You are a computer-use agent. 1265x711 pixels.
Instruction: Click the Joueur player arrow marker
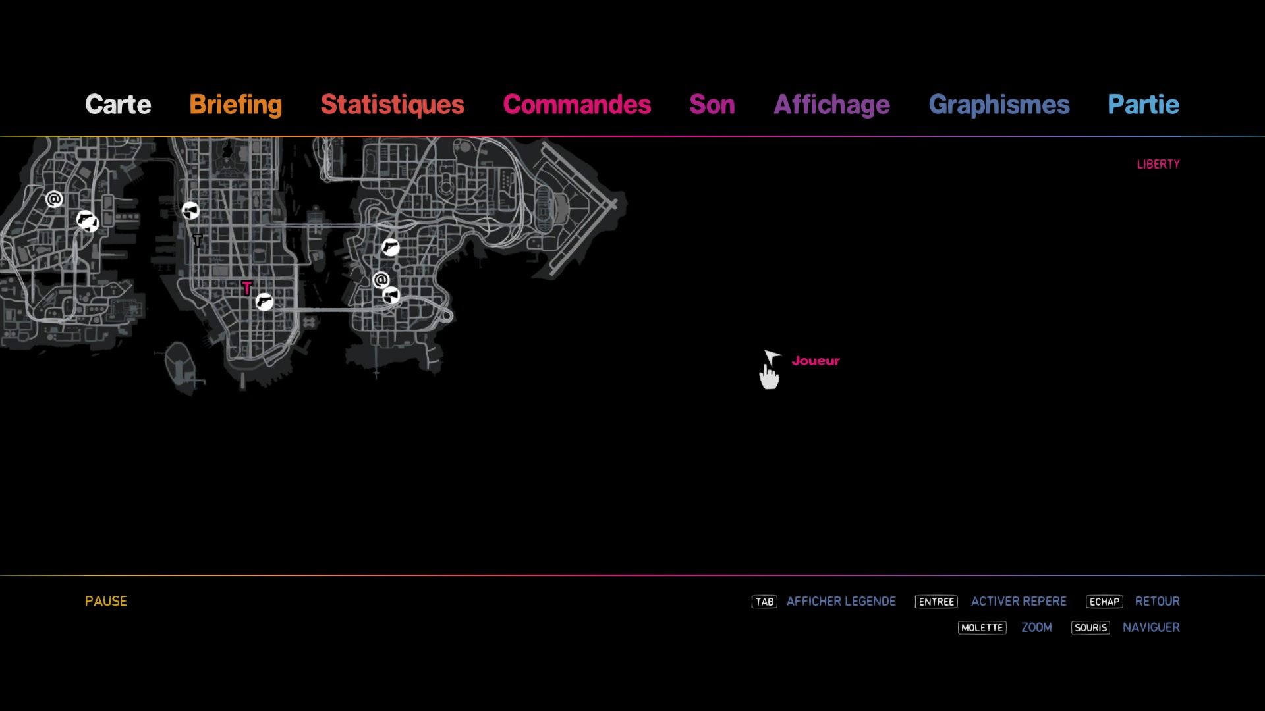(772, 358)
